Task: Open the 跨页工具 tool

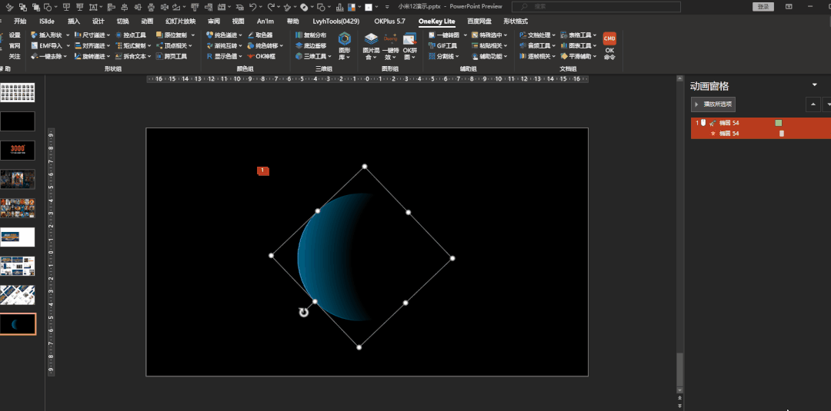Action: click(x=171, y=56)
